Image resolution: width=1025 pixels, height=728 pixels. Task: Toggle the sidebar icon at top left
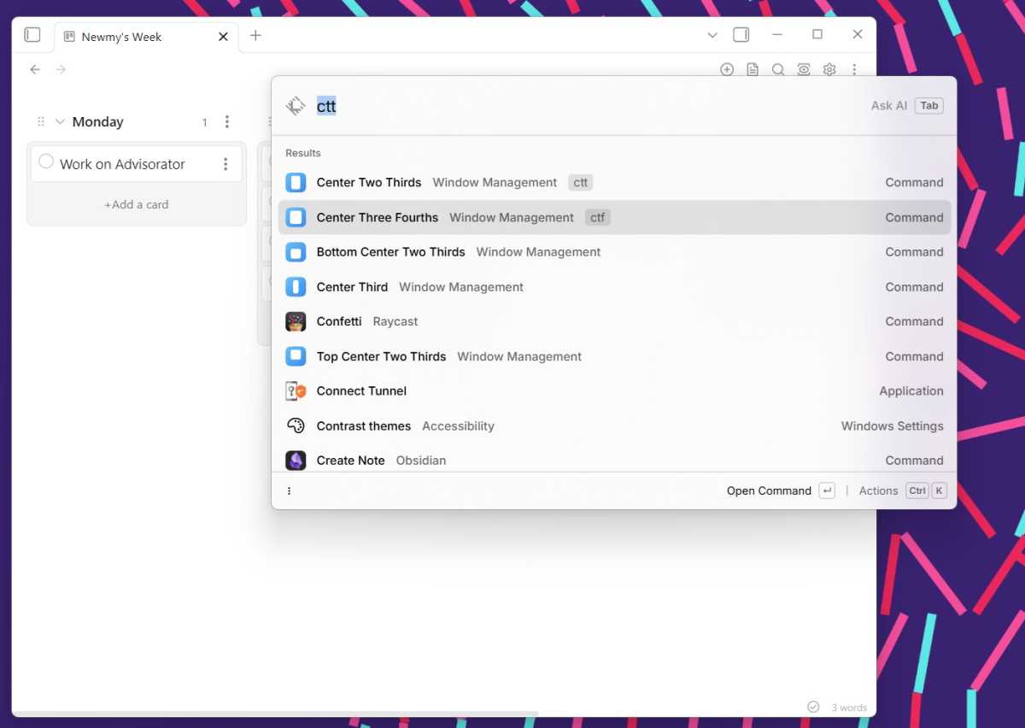coord(32,34)
